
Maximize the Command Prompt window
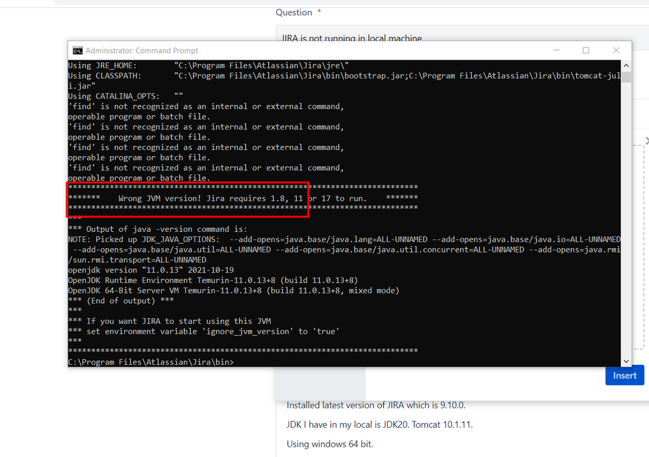pos(586,51)
